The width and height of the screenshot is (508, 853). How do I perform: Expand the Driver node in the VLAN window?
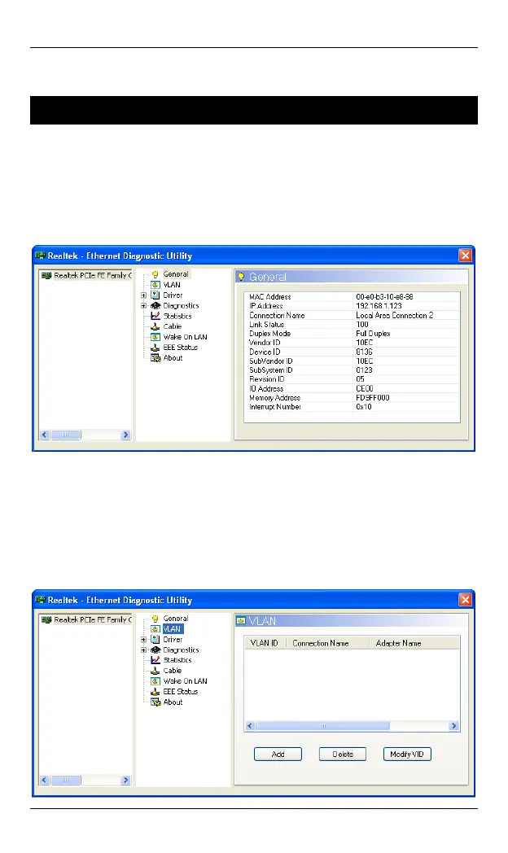tap(144, 640)
